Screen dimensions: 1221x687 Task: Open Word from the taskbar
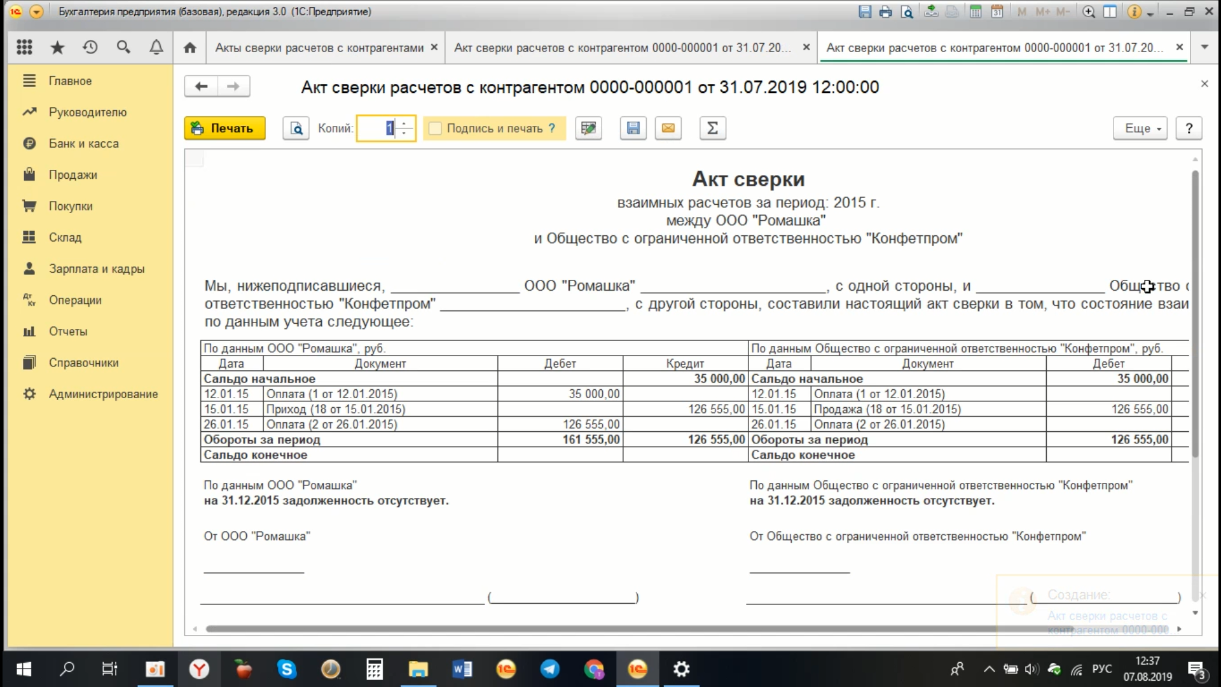click(462, 669)
